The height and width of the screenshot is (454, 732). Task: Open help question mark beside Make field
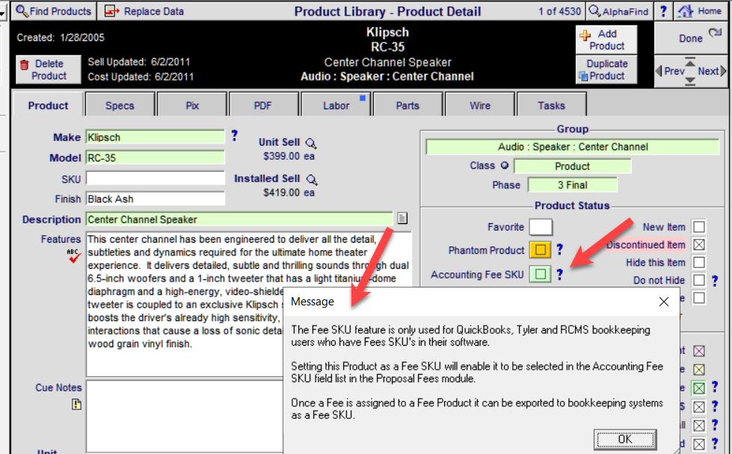[x=234, y=136]
